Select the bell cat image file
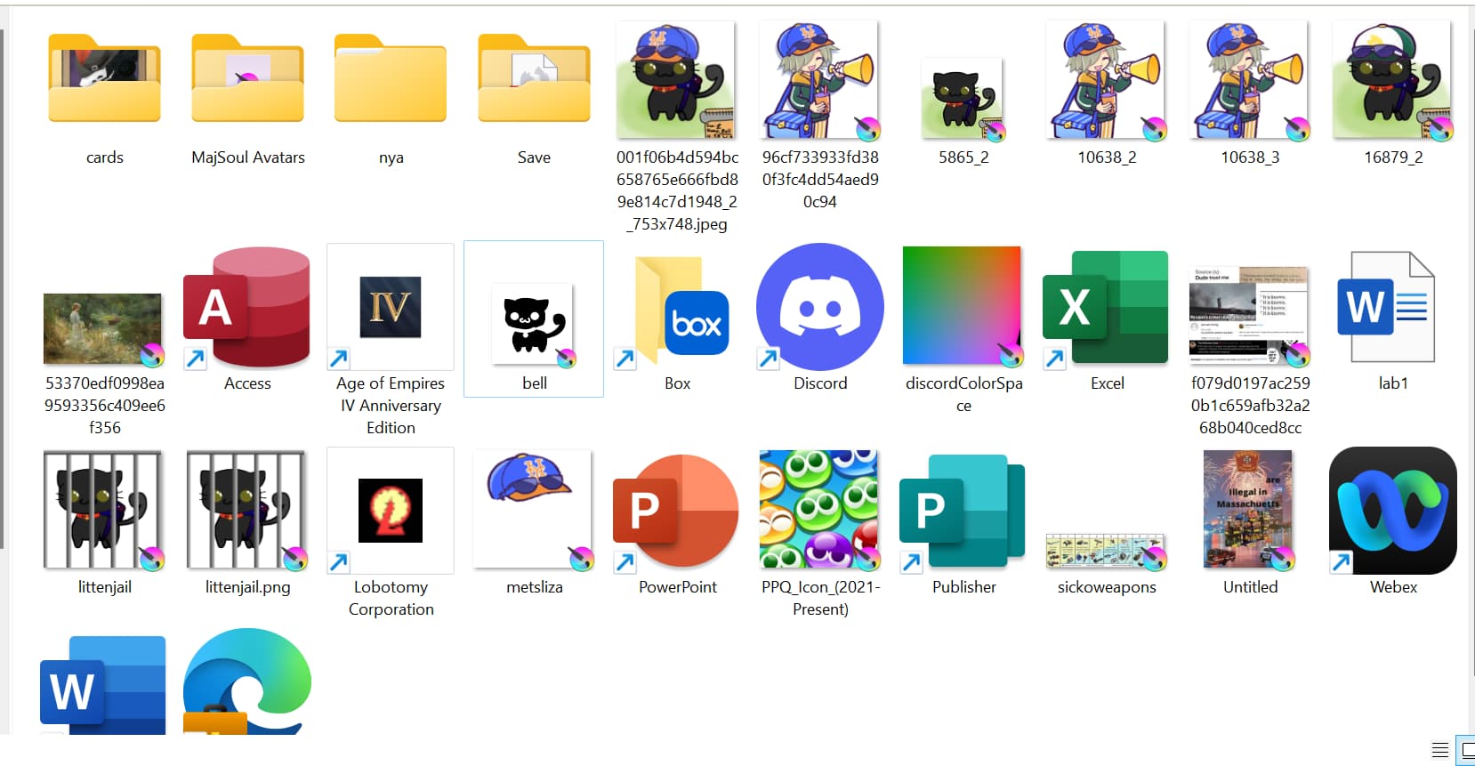Image resolution: width=1475 pixels, height=766 pixels. point(534,325)
